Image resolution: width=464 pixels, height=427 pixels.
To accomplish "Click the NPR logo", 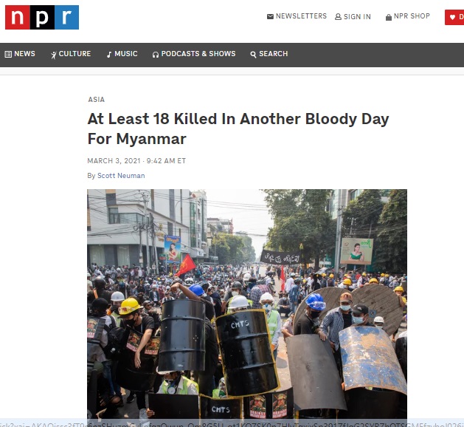I will click(x=42, y=17).
